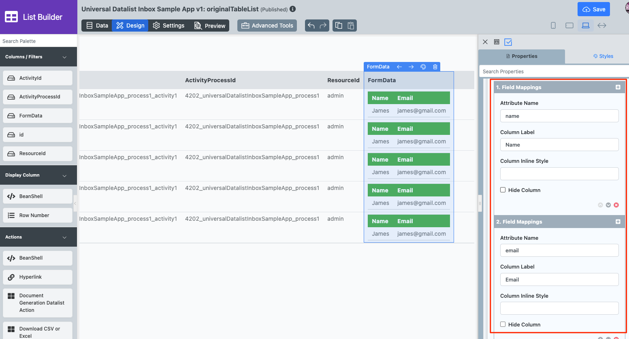Open the Preview tab

(210, 26)
